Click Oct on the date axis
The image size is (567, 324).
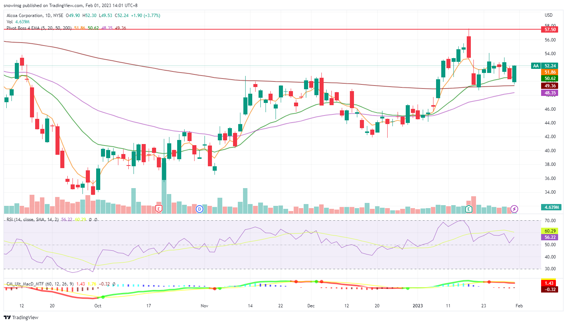point(98,306)
